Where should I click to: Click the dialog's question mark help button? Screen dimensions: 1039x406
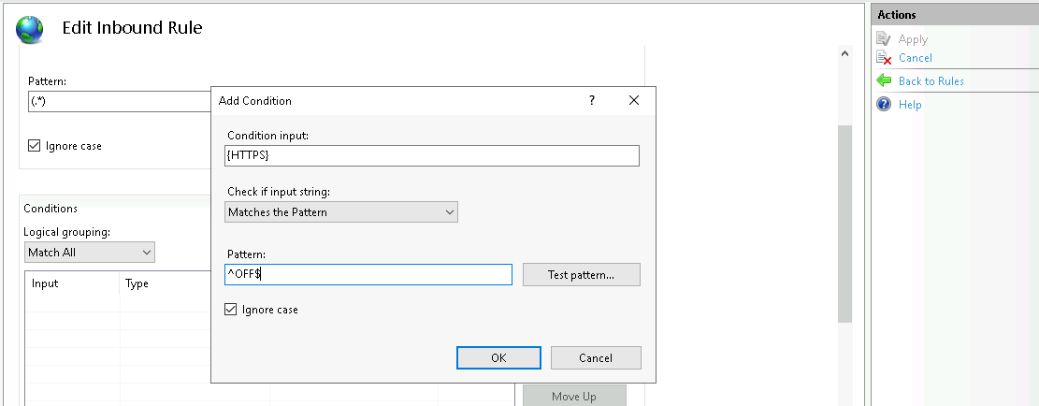[591, 100]
